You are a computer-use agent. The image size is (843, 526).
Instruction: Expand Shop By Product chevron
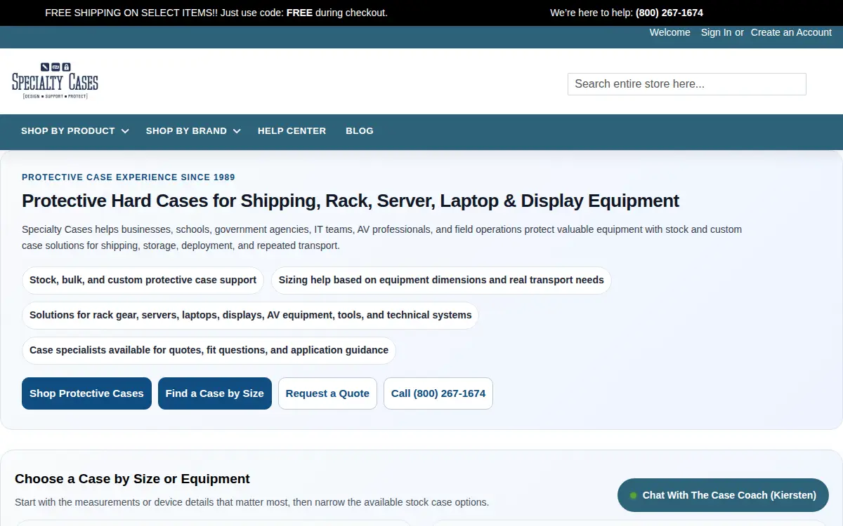[125, 131]
